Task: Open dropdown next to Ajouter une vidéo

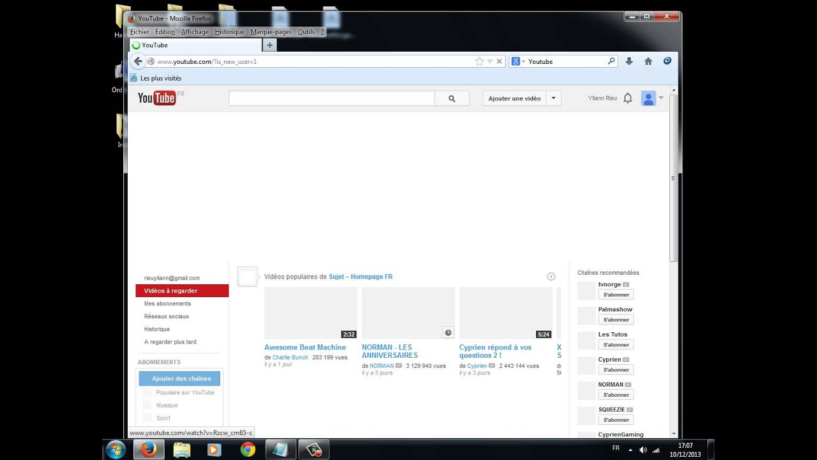Action: 553,98
